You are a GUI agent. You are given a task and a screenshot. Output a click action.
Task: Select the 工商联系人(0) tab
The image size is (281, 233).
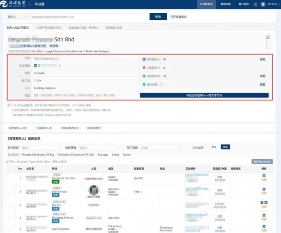click(x=44, y=128)
